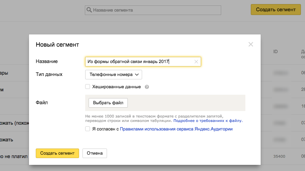
Task: Expand the Телефонные номера data type dropdown
Action: pos(113,74)
